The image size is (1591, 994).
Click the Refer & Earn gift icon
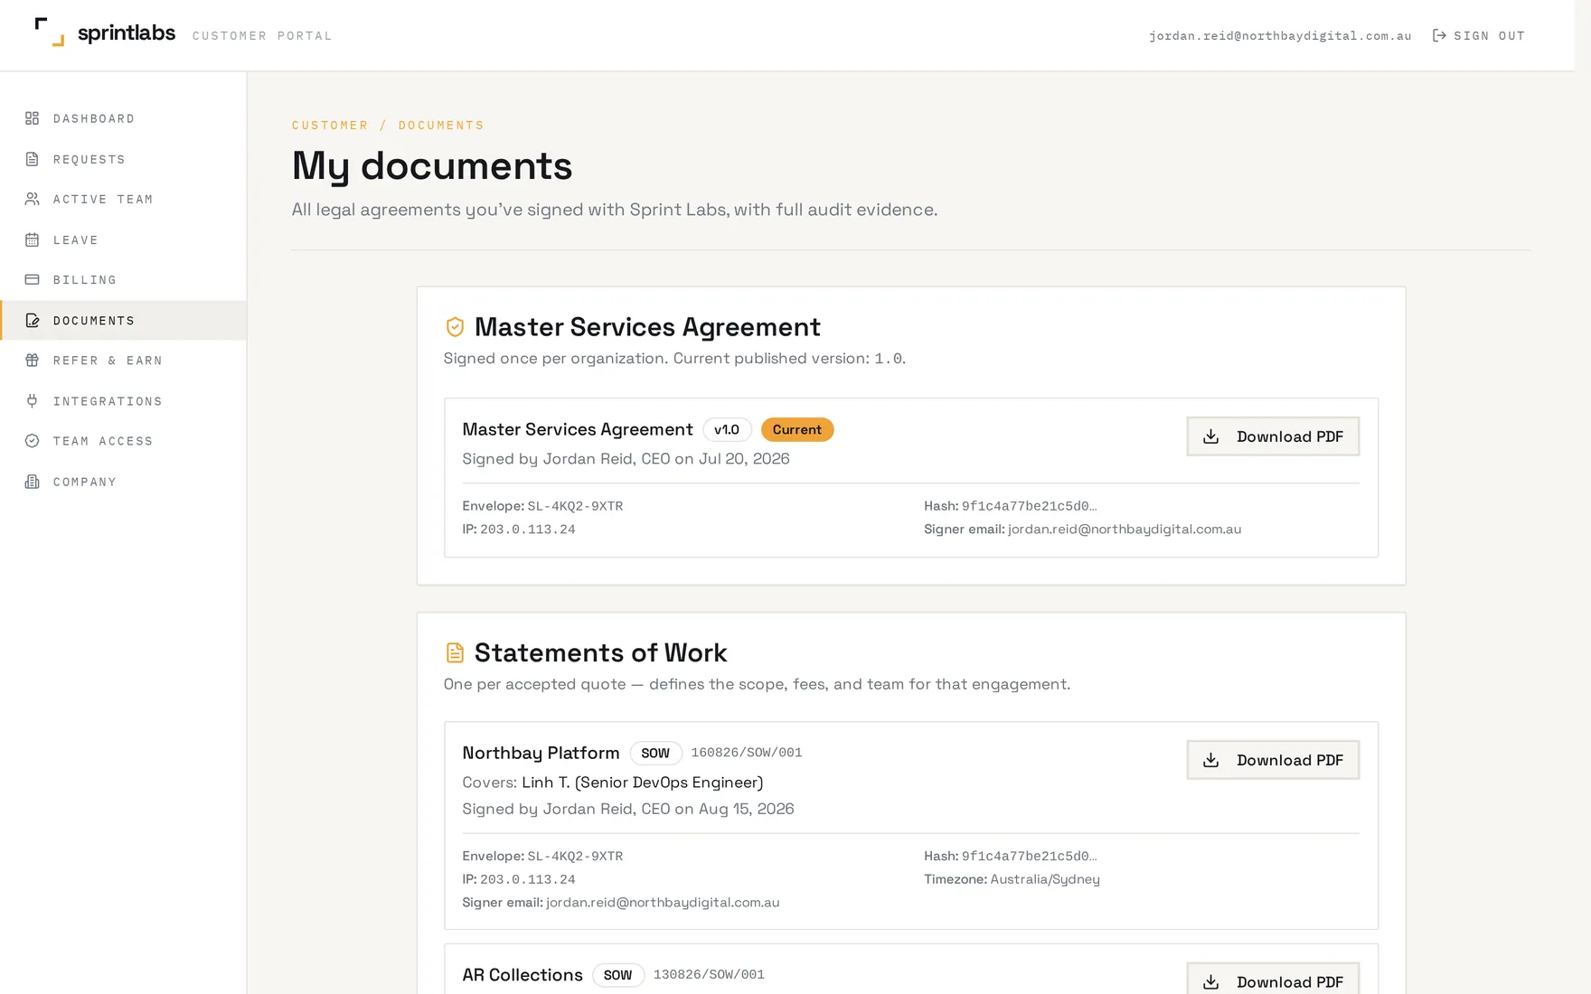coord(32,360)
